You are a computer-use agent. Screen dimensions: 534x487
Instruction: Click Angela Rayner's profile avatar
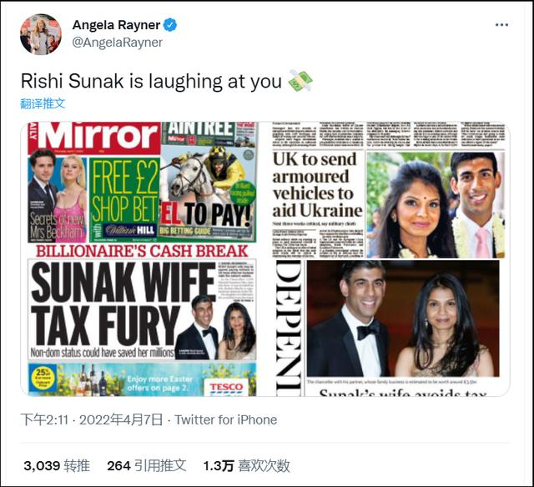(40, 34)
